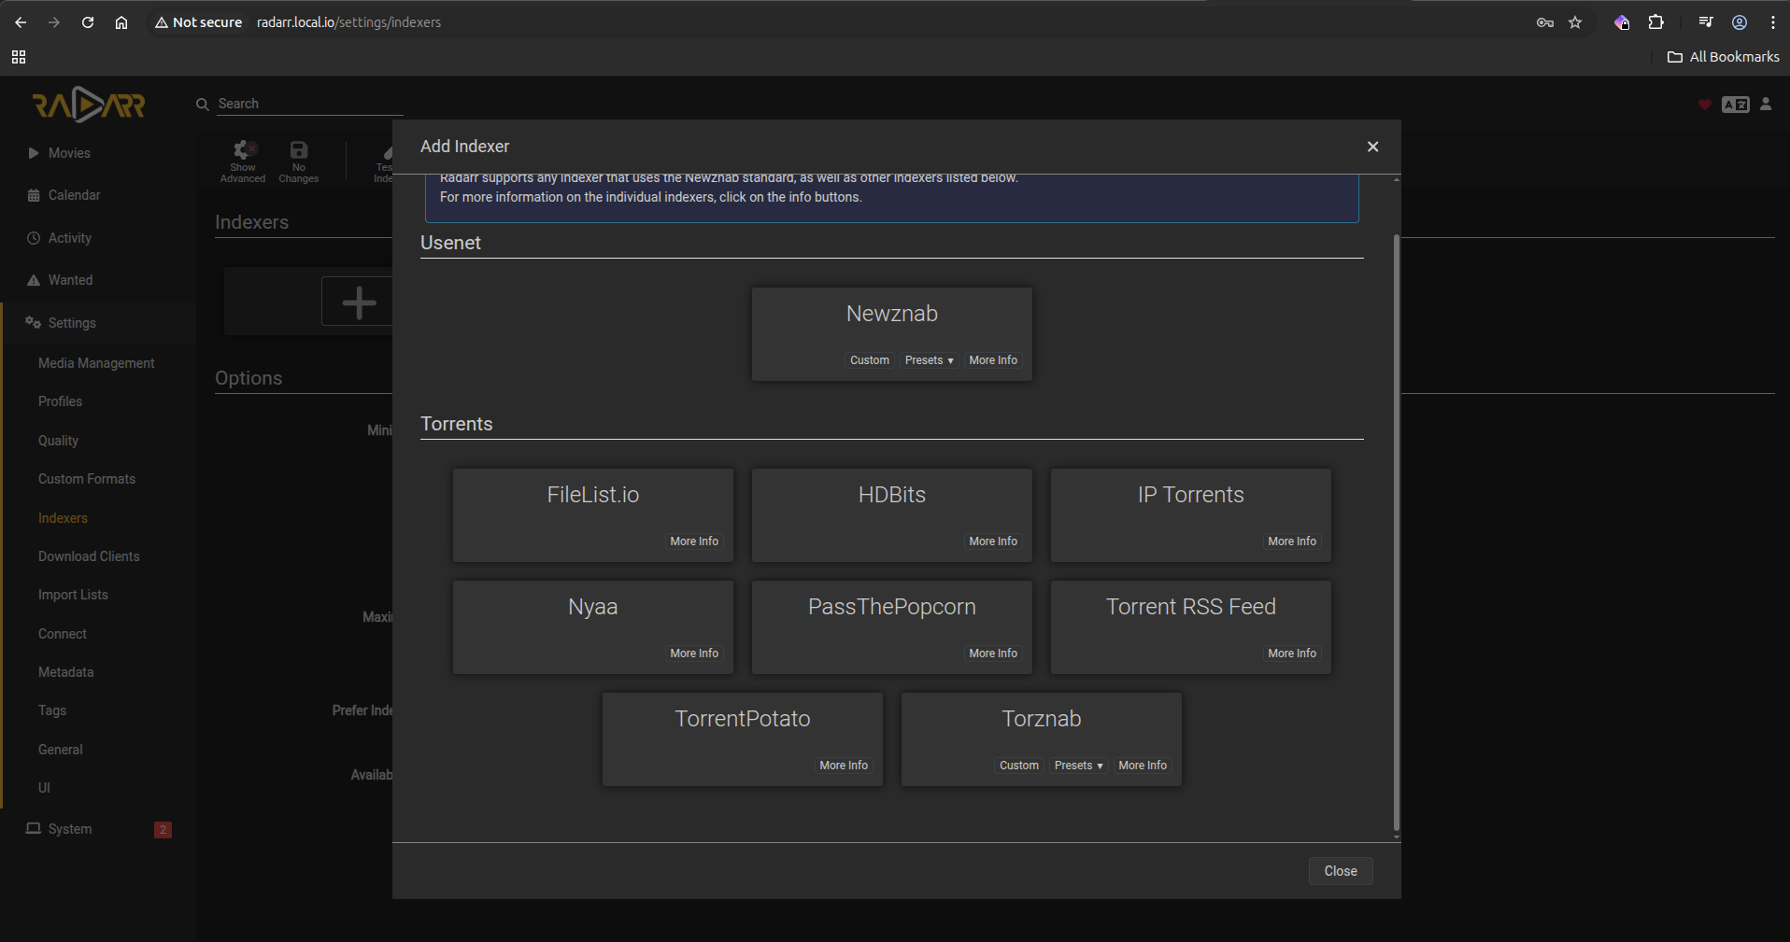
Task: Click the keyboard shortcuts icon
Action: coord(1736,105)
